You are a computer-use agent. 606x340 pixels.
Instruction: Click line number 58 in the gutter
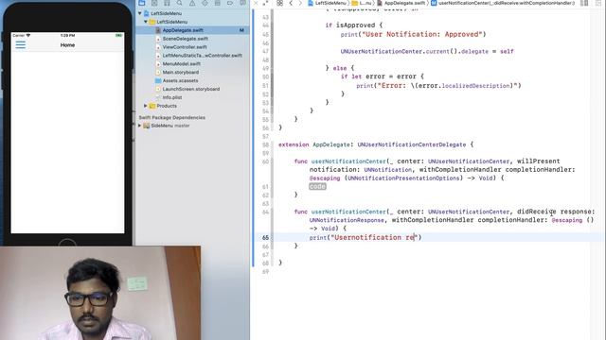pyautogui.click(x=265, y=144)
